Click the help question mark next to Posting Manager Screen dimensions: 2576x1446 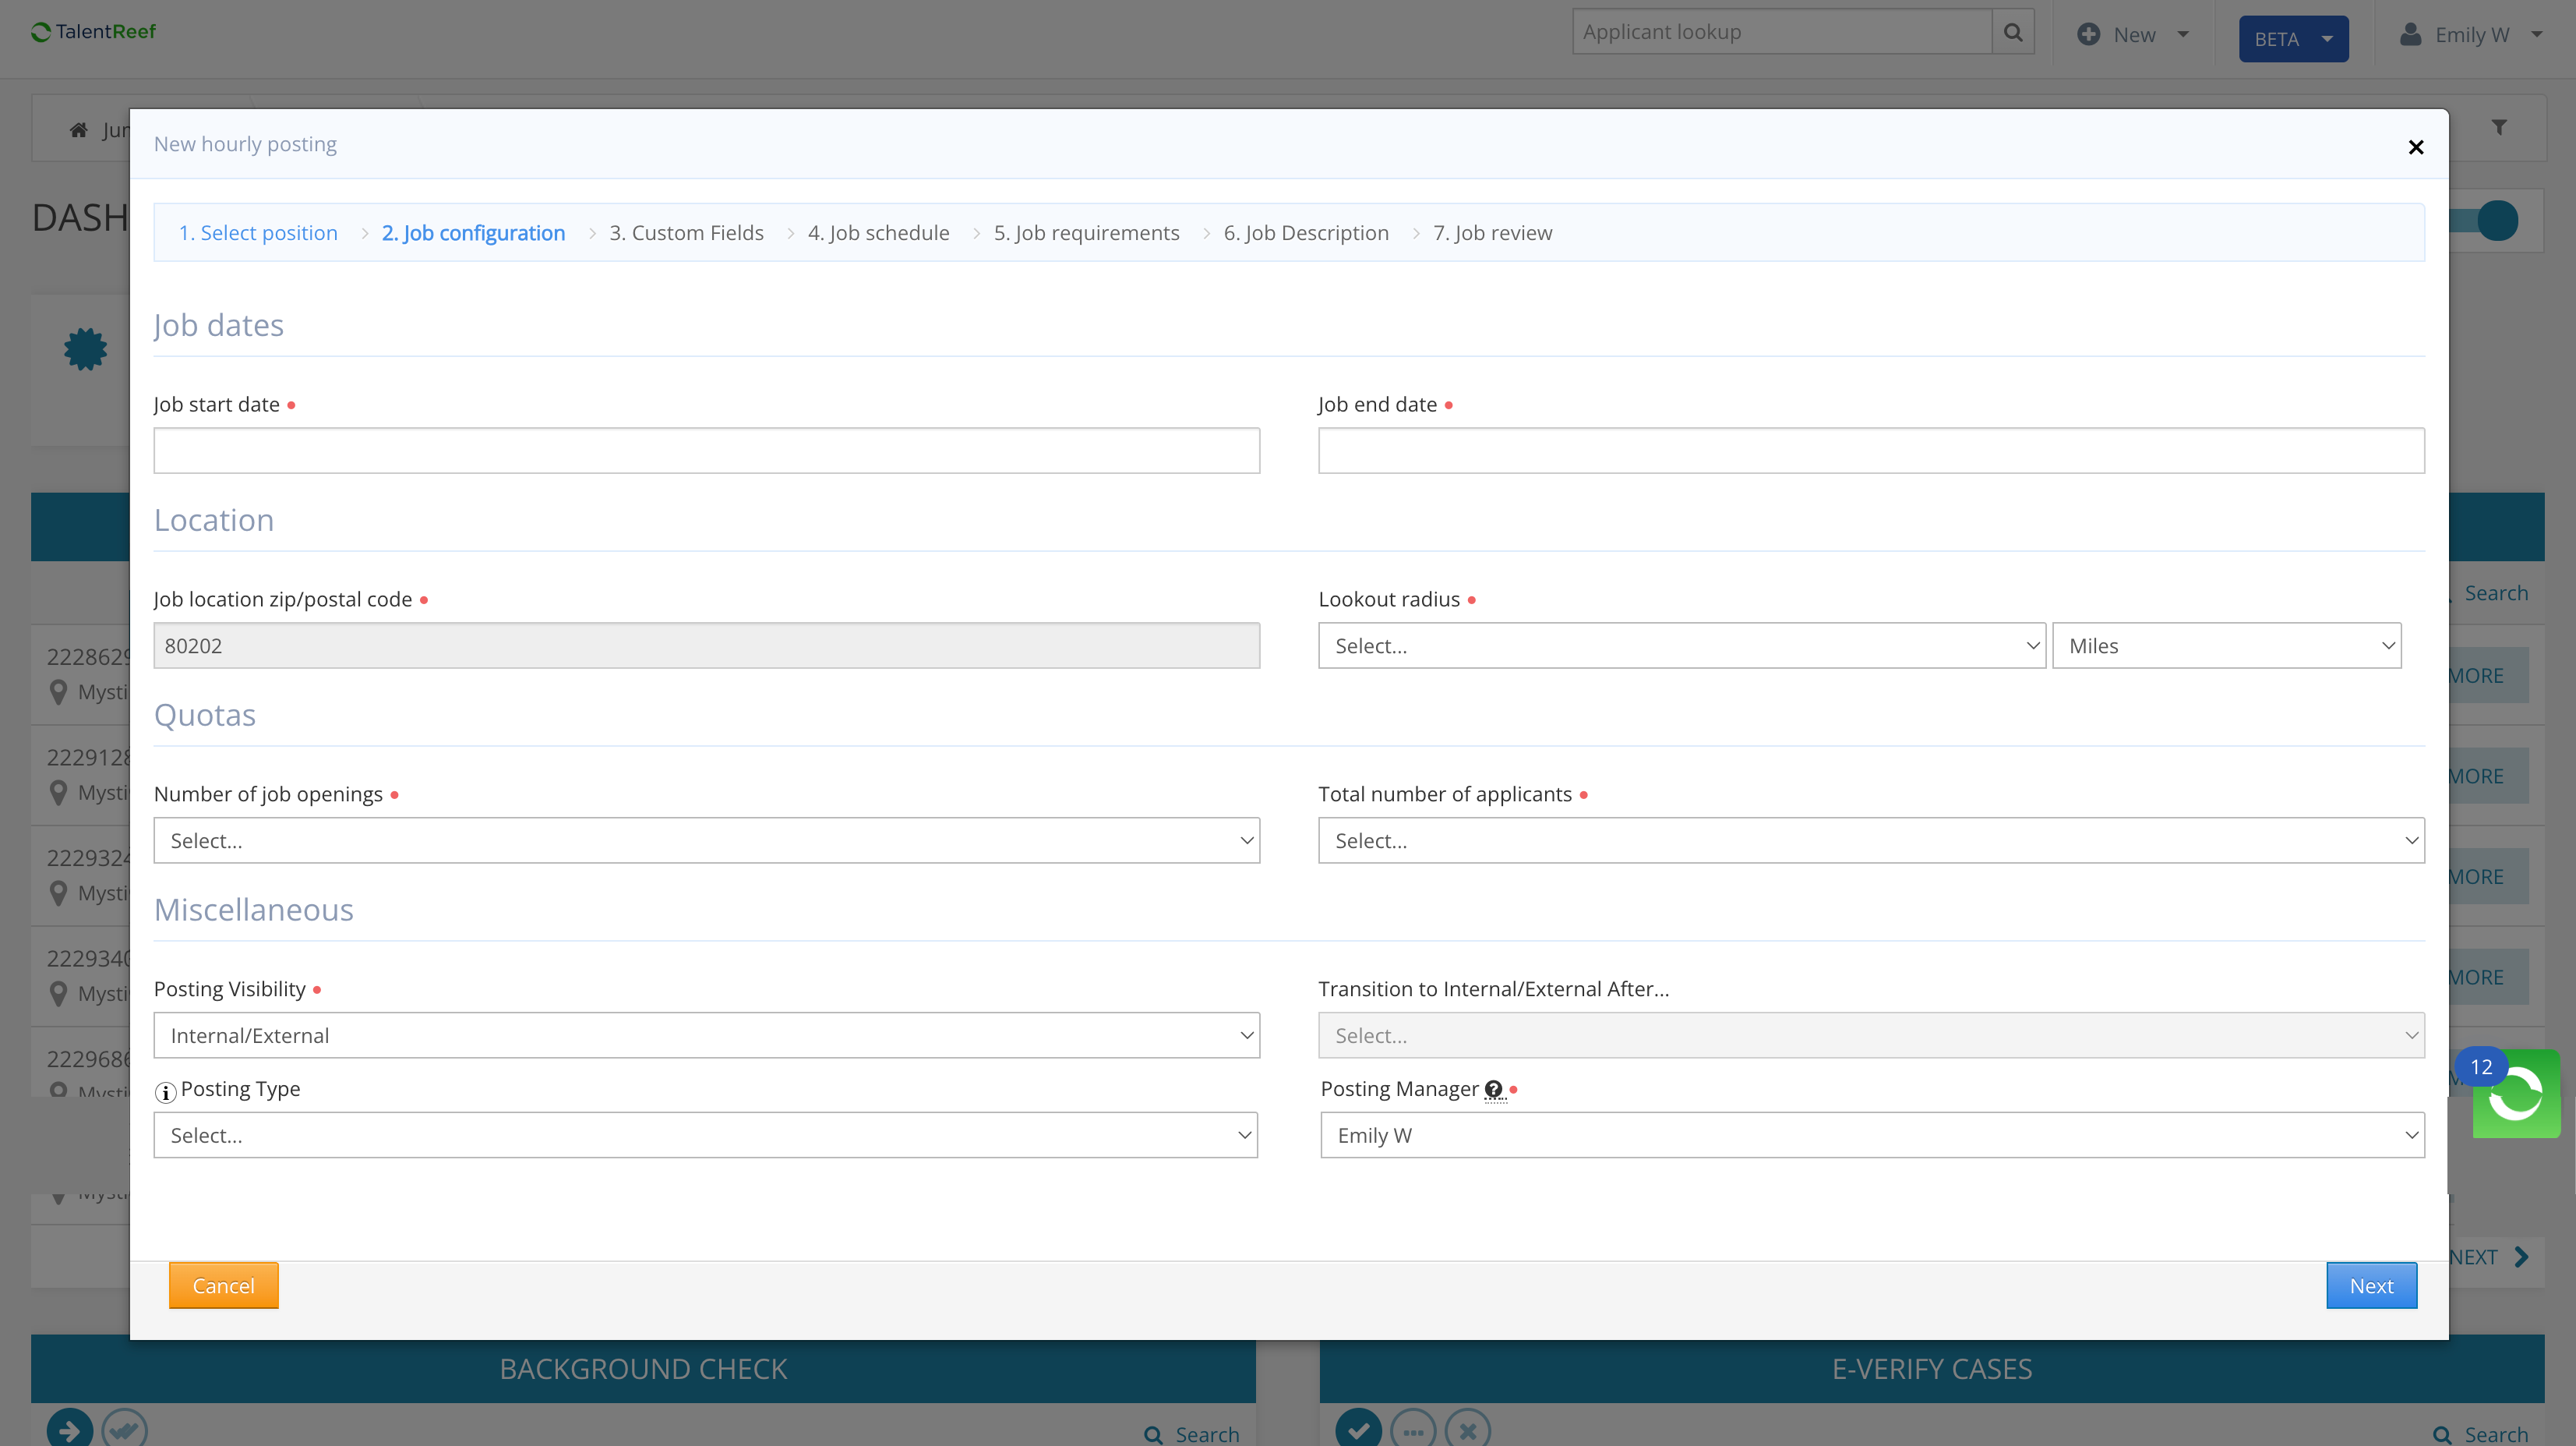pyautogui.click(x=1494, y=1091)
